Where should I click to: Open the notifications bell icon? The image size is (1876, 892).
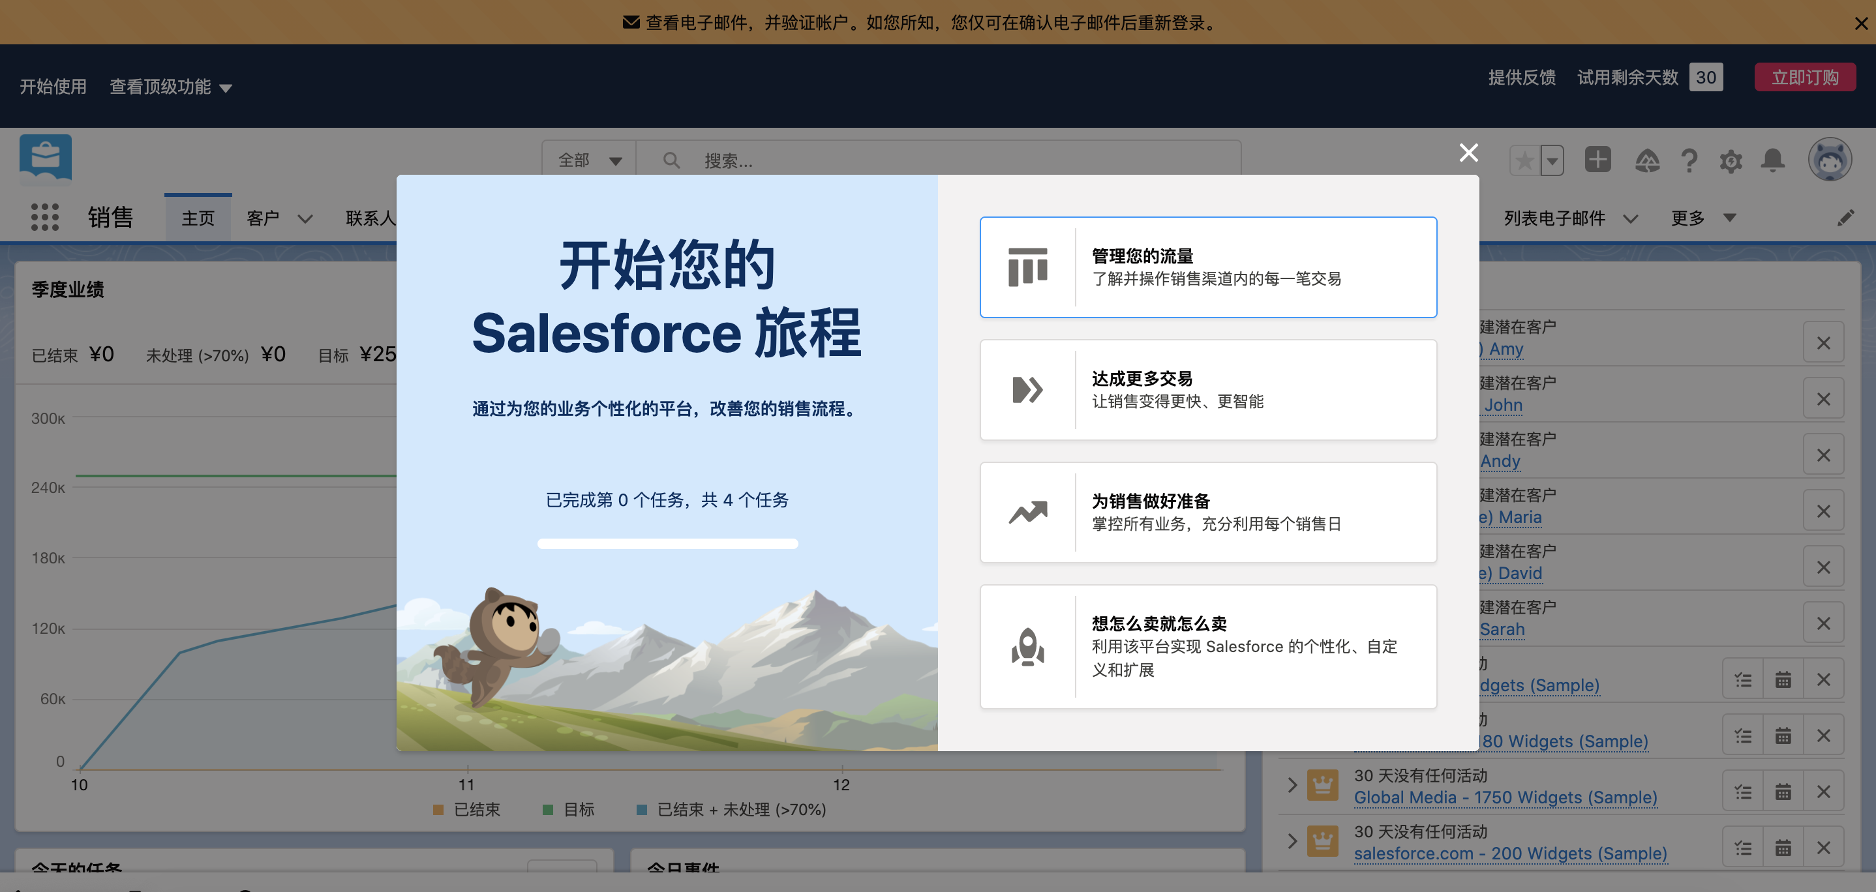[1772, 160]
